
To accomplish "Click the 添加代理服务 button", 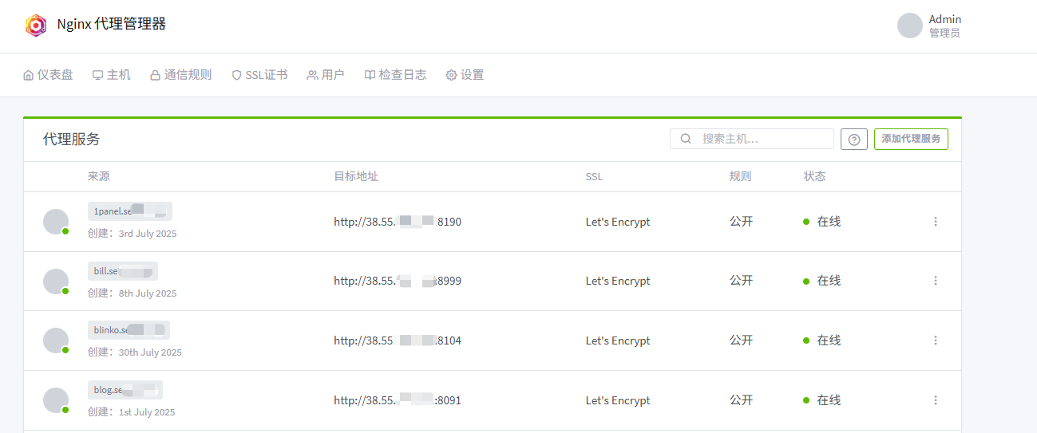I will [911, 139].
